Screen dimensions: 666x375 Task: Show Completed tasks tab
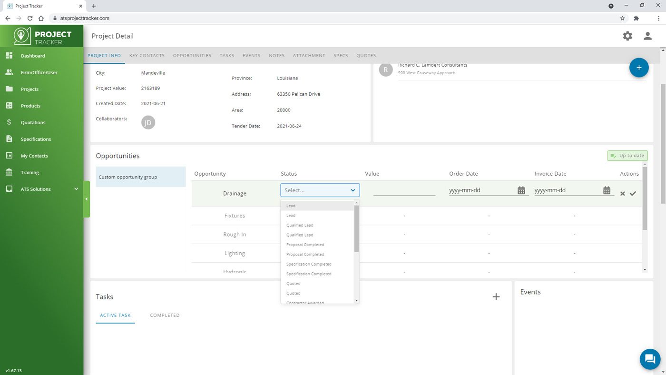pos(165,315)
